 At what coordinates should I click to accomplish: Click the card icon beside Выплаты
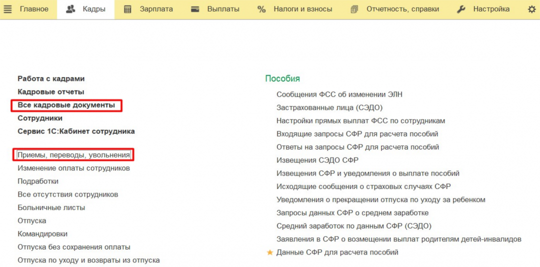coord(195,9)
